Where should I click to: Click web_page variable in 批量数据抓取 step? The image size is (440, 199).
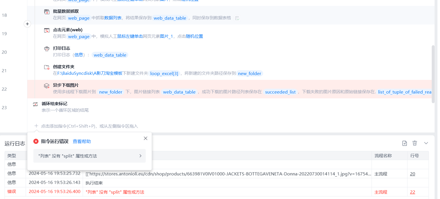coord(79,18)
